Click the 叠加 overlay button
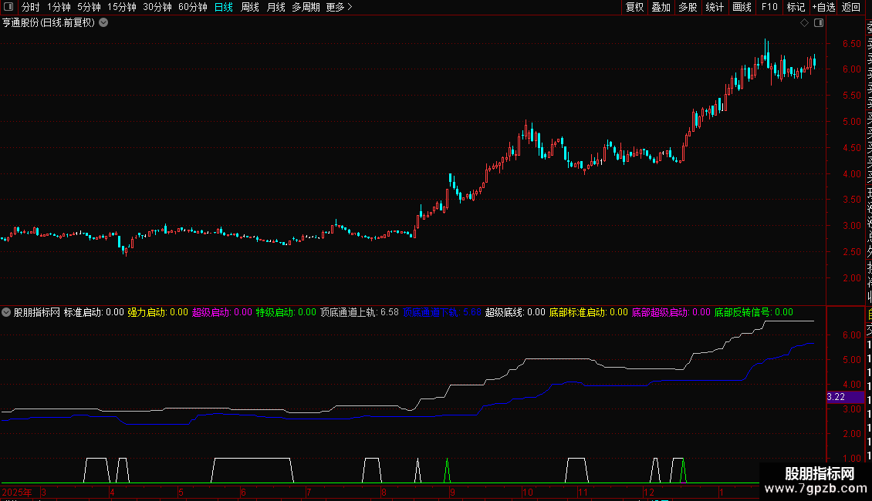872x501 pixels. (x=661, y=7)
